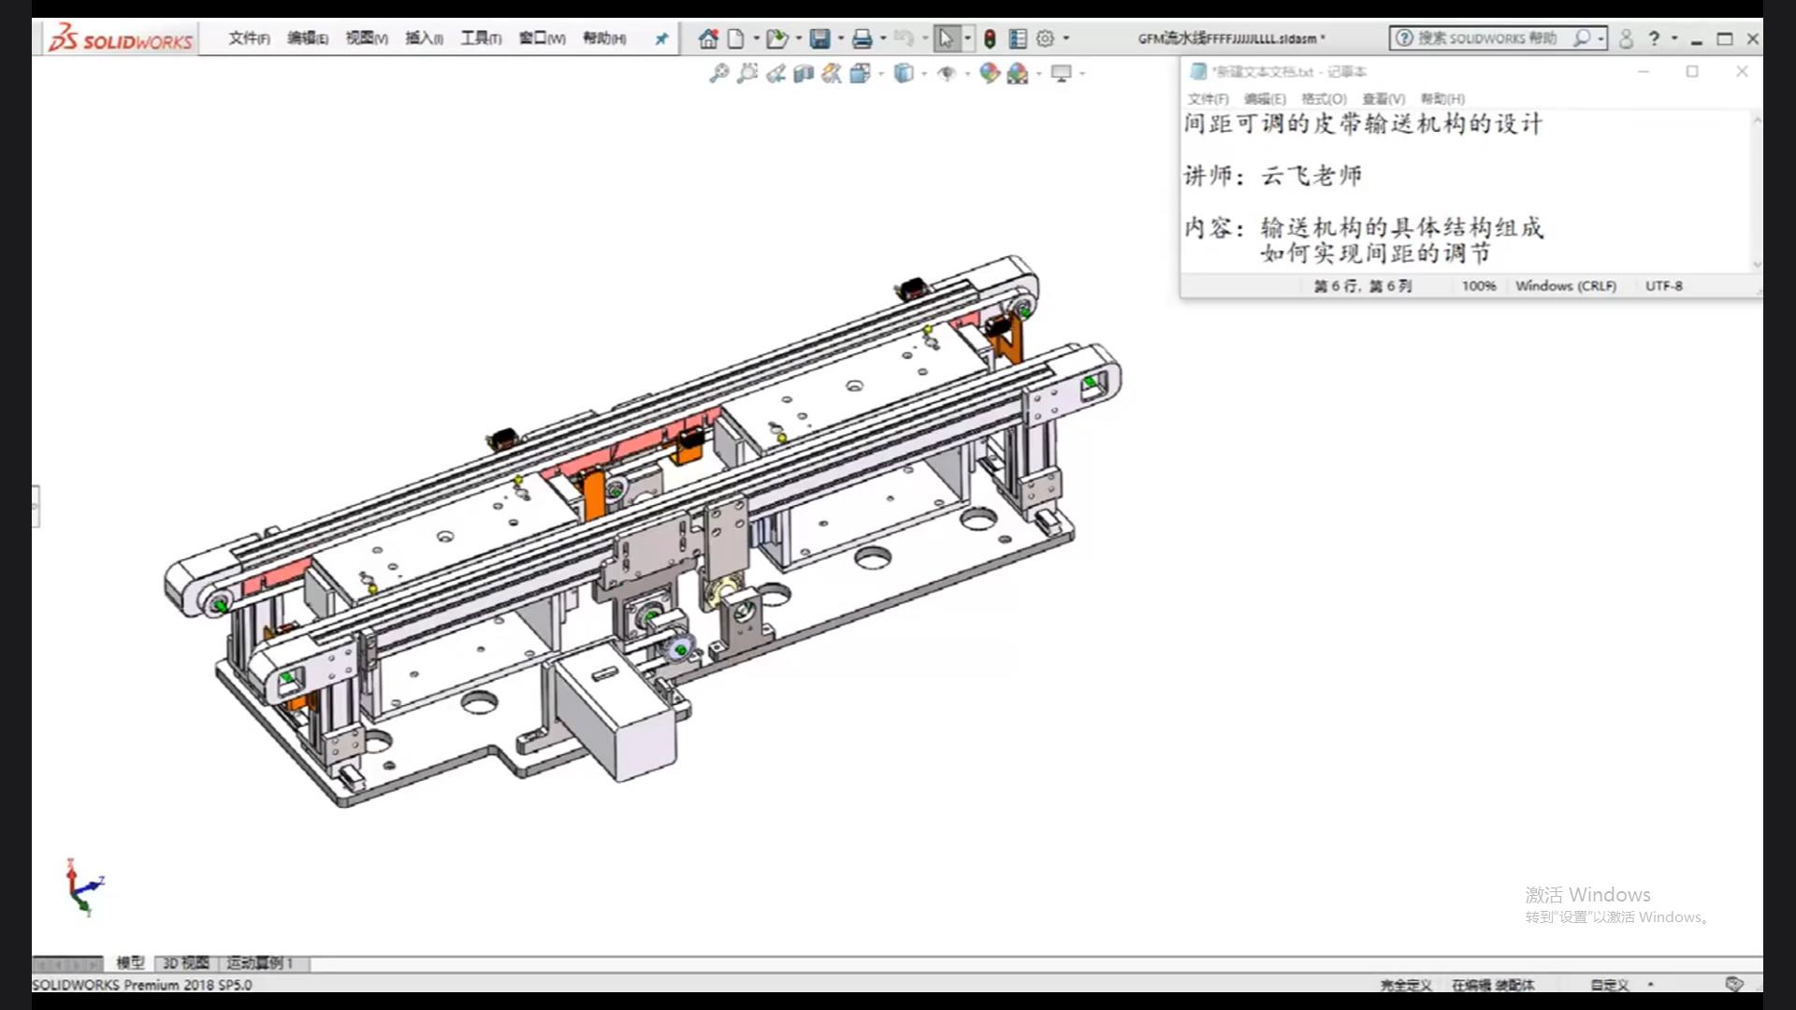
Task: Click the View Settings monitor icon
Action: click(x=1061, y=73)
